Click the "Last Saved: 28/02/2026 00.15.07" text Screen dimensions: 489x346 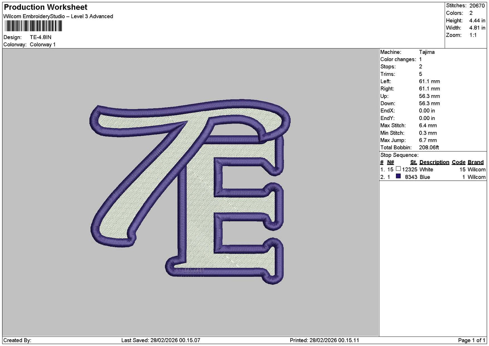[161, 340]
